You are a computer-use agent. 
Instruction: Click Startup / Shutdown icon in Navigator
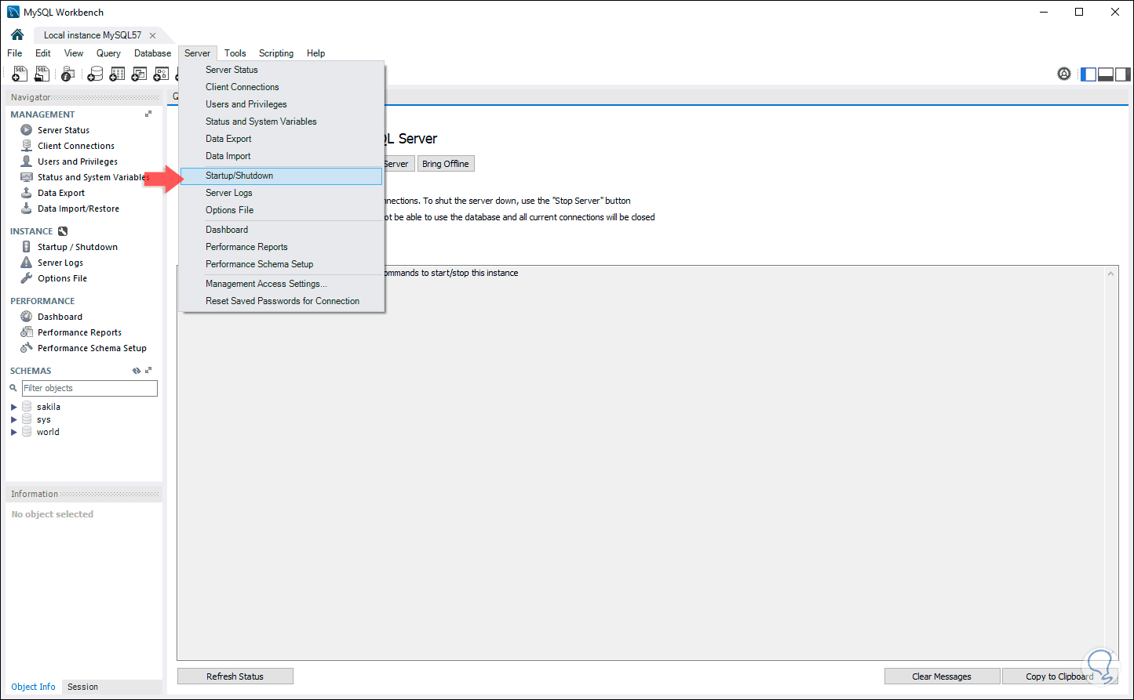coord(27,247)
